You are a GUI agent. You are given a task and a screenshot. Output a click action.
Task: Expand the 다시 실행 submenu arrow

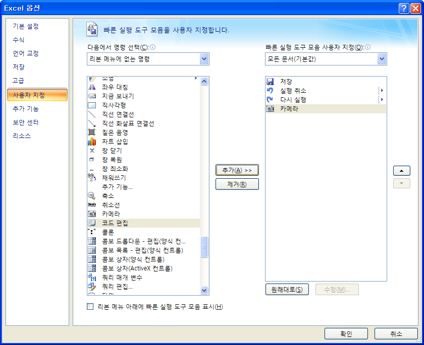pos(382,100)
